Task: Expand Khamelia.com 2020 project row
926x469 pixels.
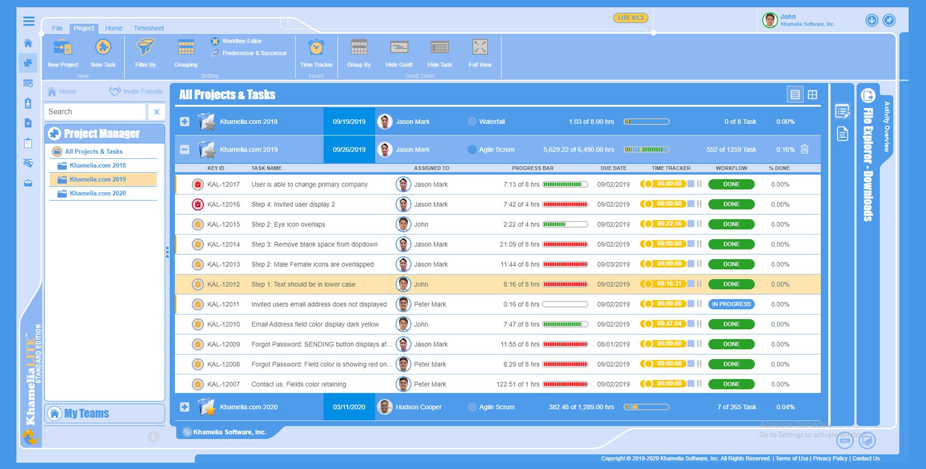Action: (184, 407)
